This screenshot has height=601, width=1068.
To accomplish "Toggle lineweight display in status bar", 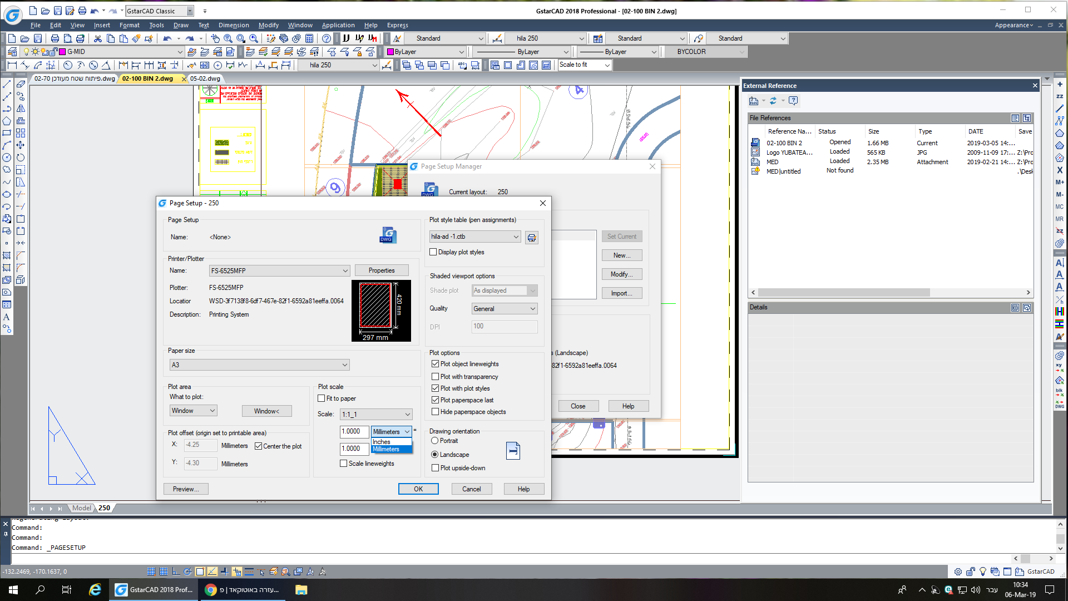I will [249, 572].
